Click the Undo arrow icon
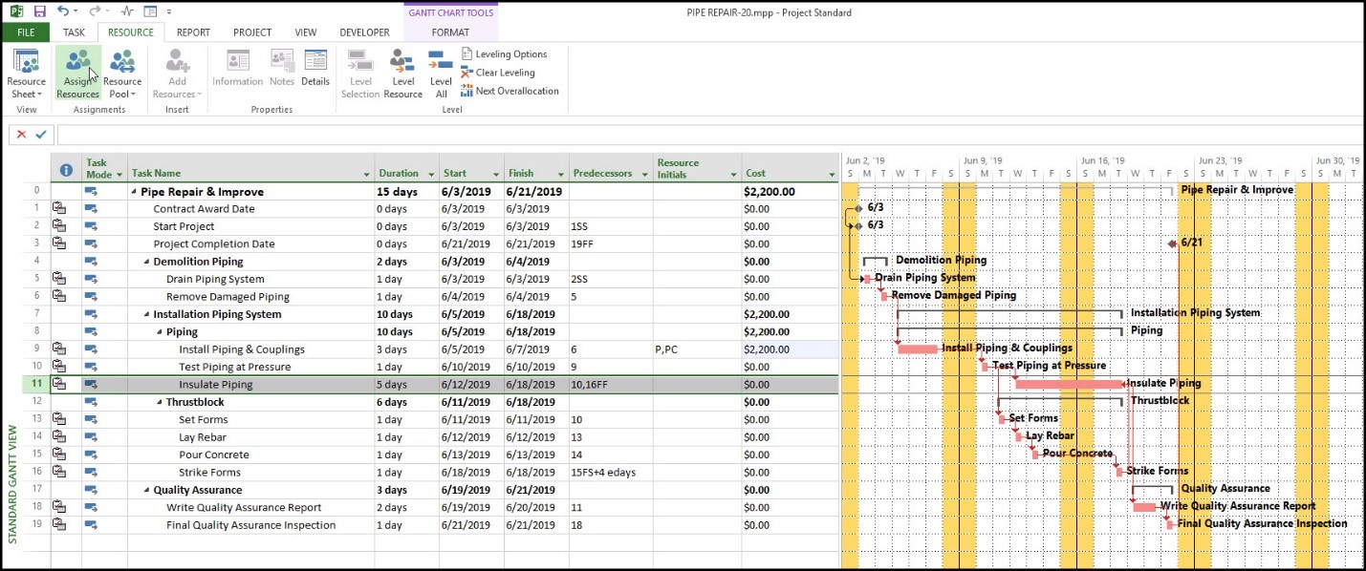The image size is (1366, 571). pyautogui.click(x=63, y=11)
